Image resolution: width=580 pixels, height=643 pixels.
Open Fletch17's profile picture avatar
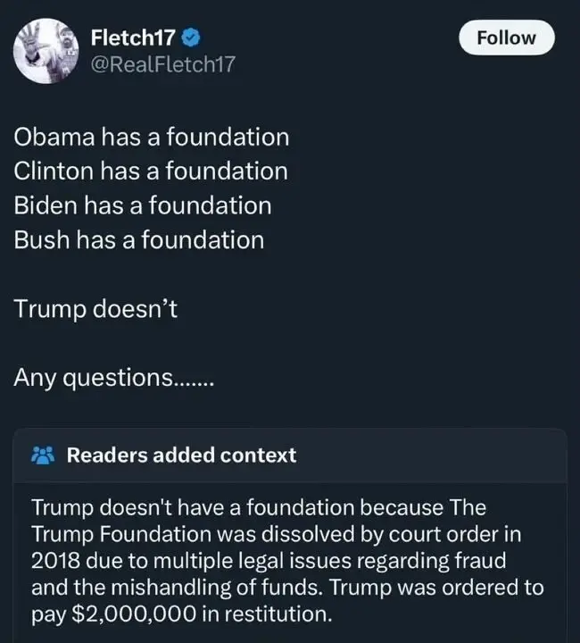(46, 51)
